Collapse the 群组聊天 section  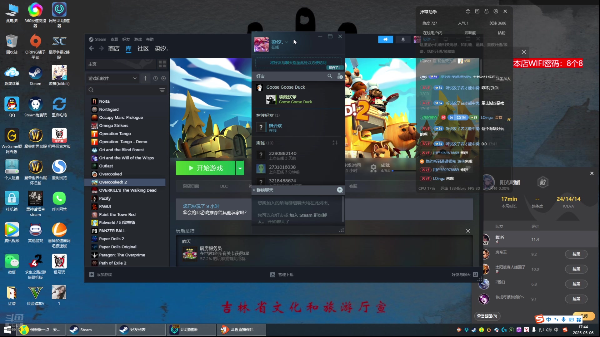click(x=254, y=190)
